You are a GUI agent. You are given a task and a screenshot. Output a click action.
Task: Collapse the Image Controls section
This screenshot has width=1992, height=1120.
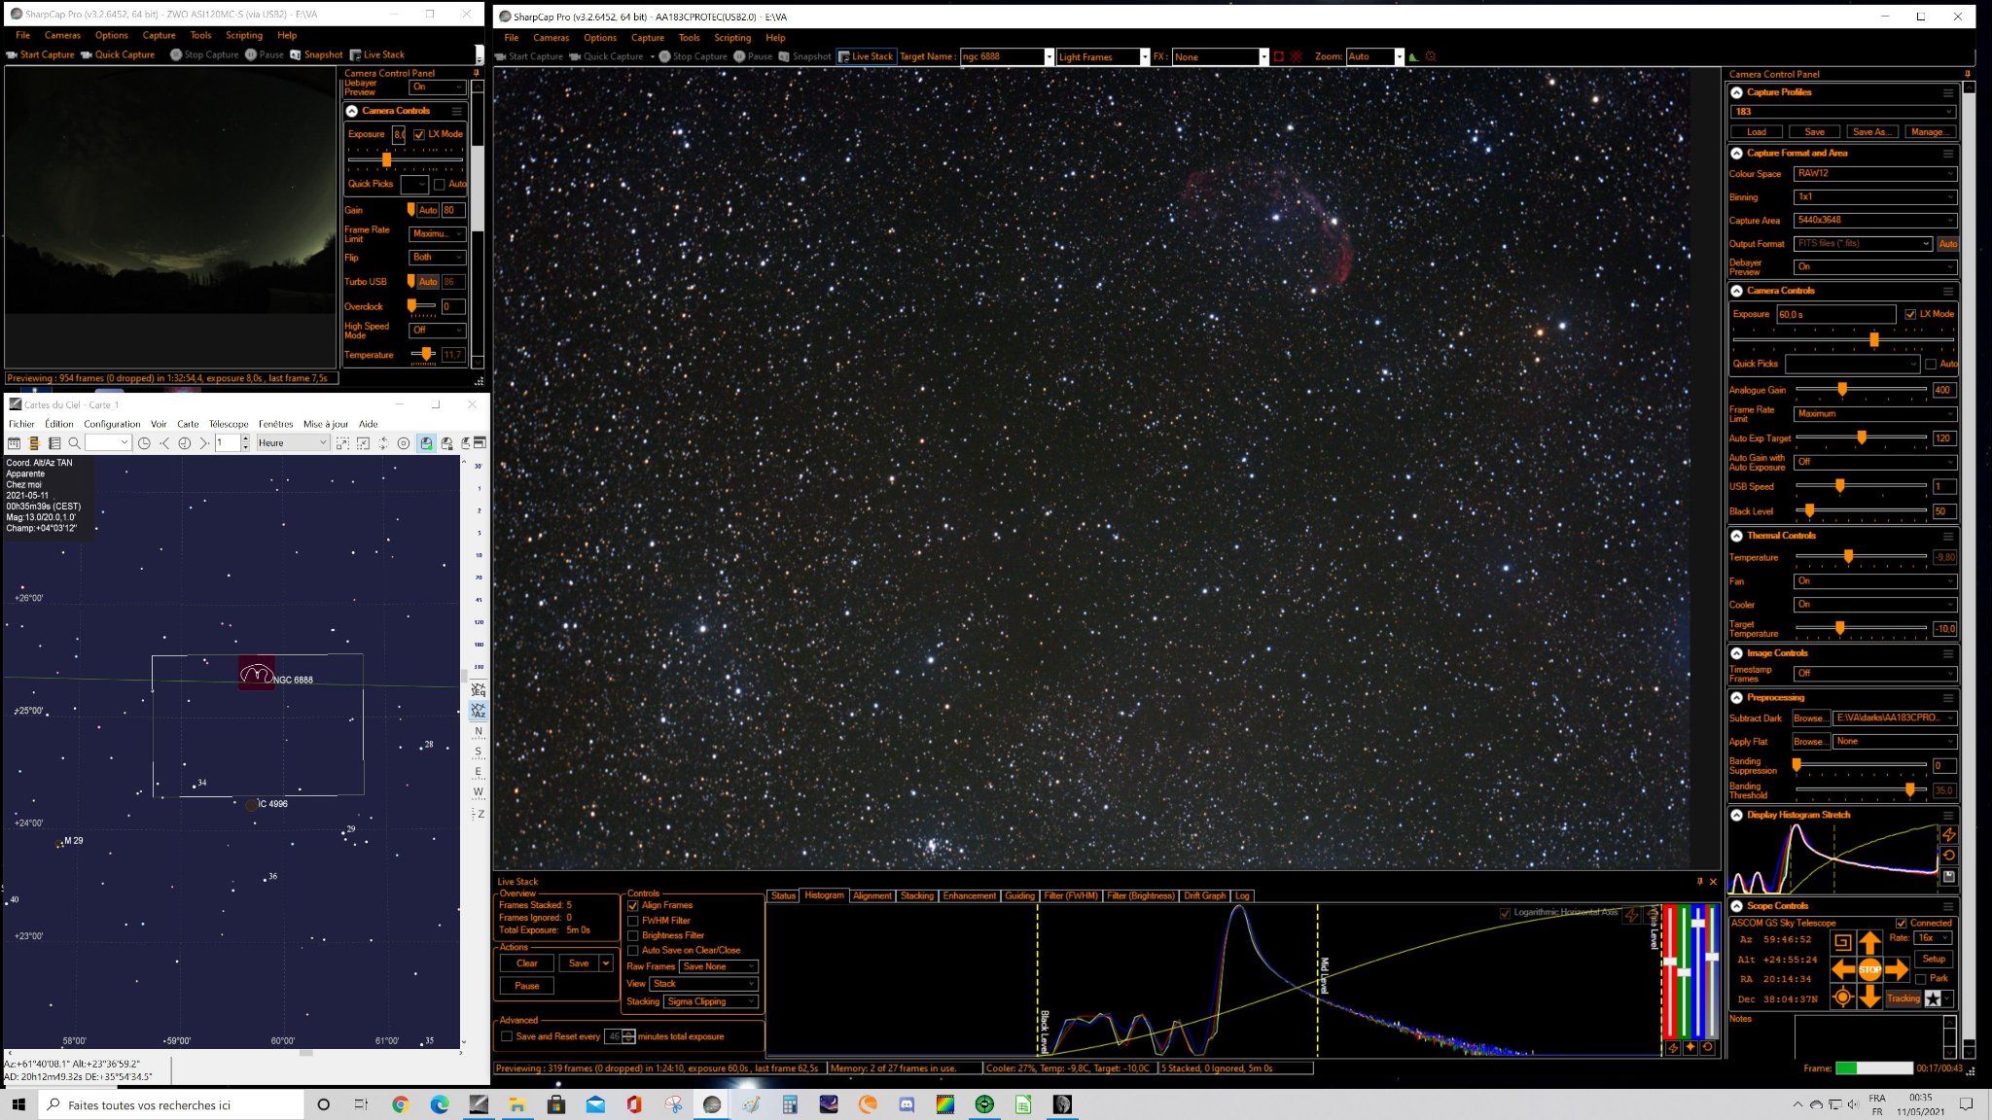[1736, 653]
